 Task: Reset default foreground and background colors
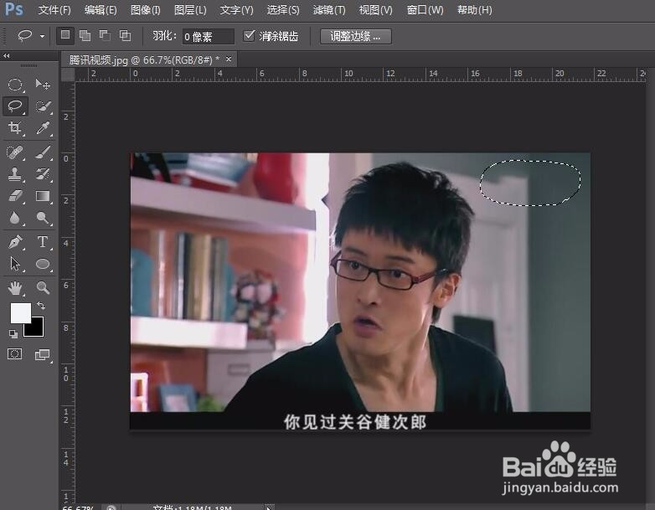[13, 333]
